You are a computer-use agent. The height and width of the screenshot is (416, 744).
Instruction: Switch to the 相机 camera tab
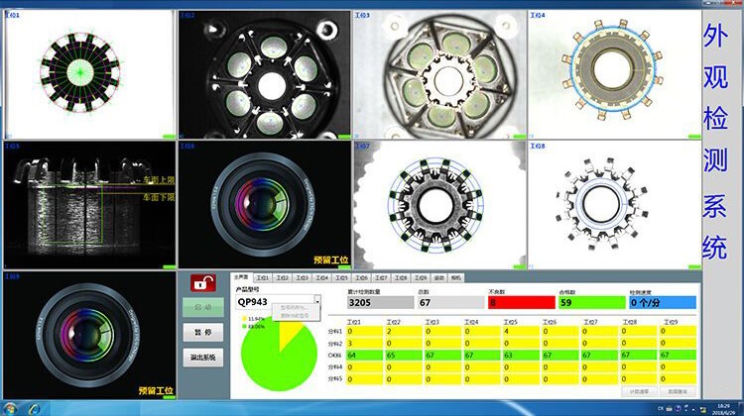pos(456,278)
